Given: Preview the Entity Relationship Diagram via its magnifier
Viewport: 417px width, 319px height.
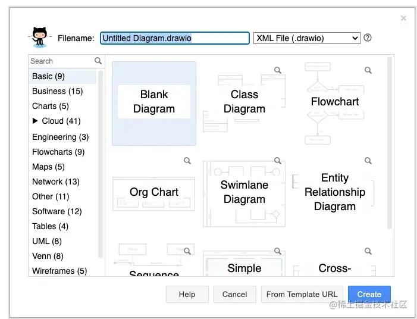Looking at the screenshot, I should coord(368,161).
